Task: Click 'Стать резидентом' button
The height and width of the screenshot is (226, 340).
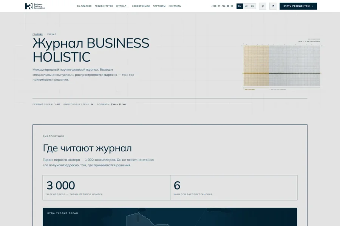Action: (x=298, y=6)
